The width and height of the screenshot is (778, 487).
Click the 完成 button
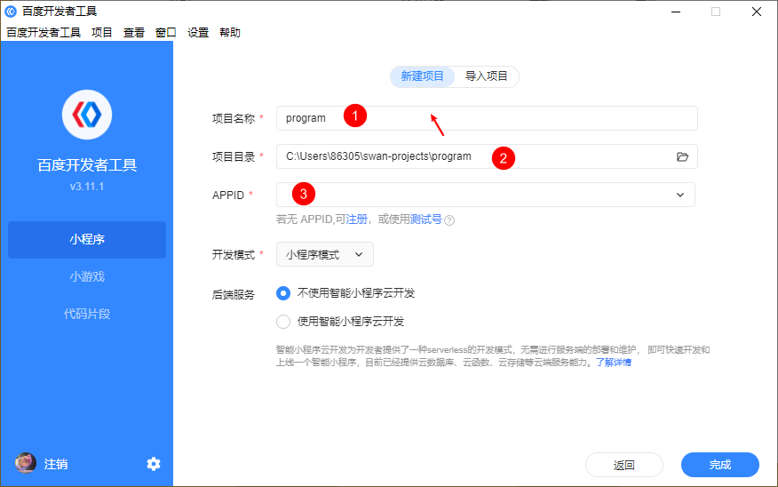tap(720, 465)
